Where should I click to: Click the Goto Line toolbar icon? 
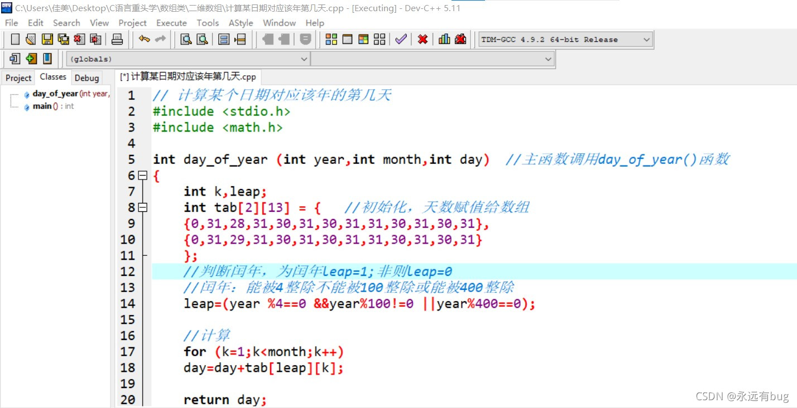pyautogui.click(x=240, y=39)
